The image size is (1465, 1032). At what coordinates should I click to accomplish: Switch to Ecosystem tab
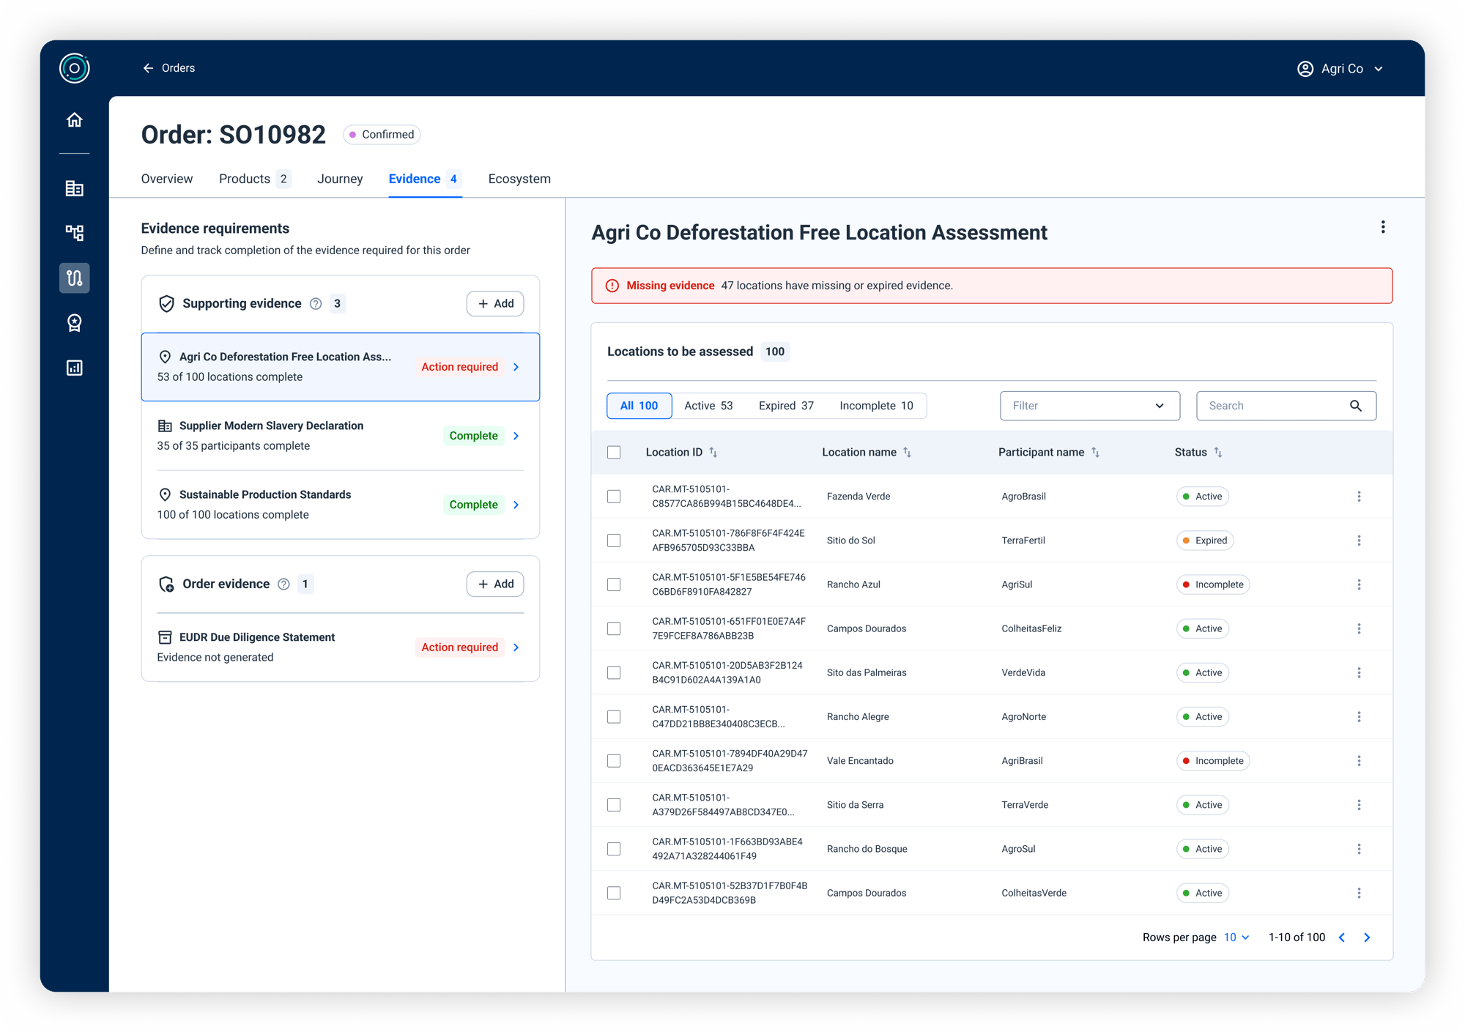[x=519, y=179]
